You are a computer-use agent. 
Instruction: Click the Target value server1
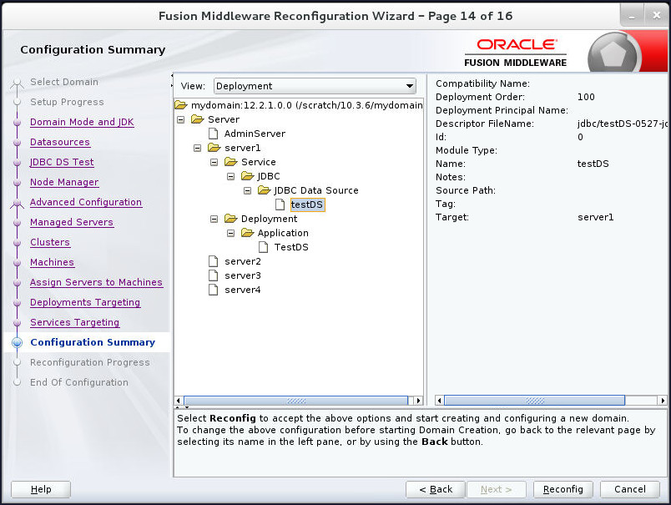coord(596,217)
